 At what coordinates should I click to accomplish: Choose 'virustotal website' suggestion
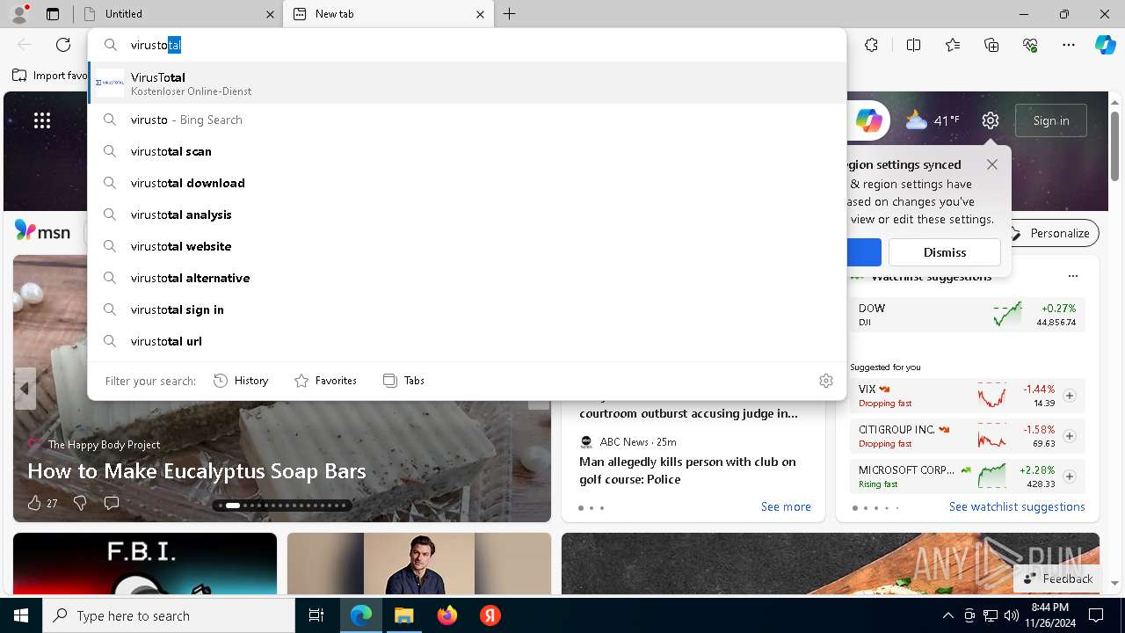[467, 246]
